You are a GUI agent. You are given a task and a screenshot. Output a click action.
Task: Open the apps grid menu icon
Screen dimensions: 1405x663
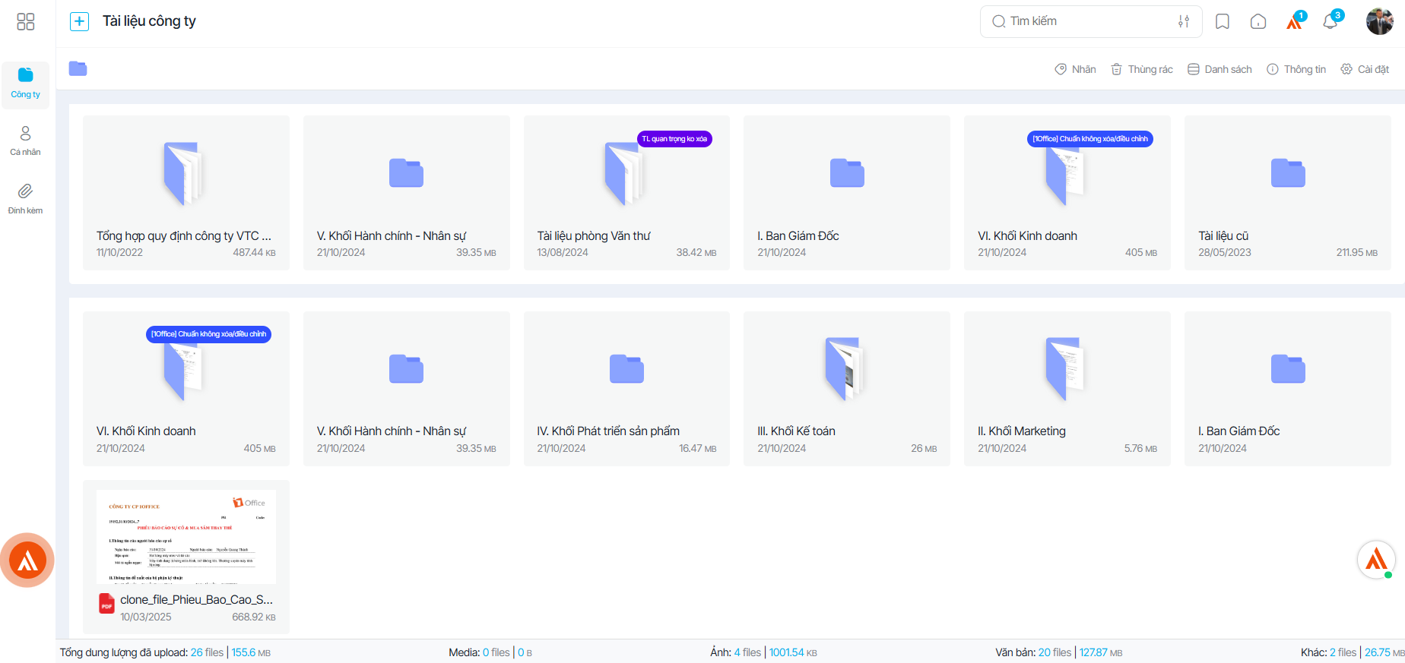tap(26, 21)
